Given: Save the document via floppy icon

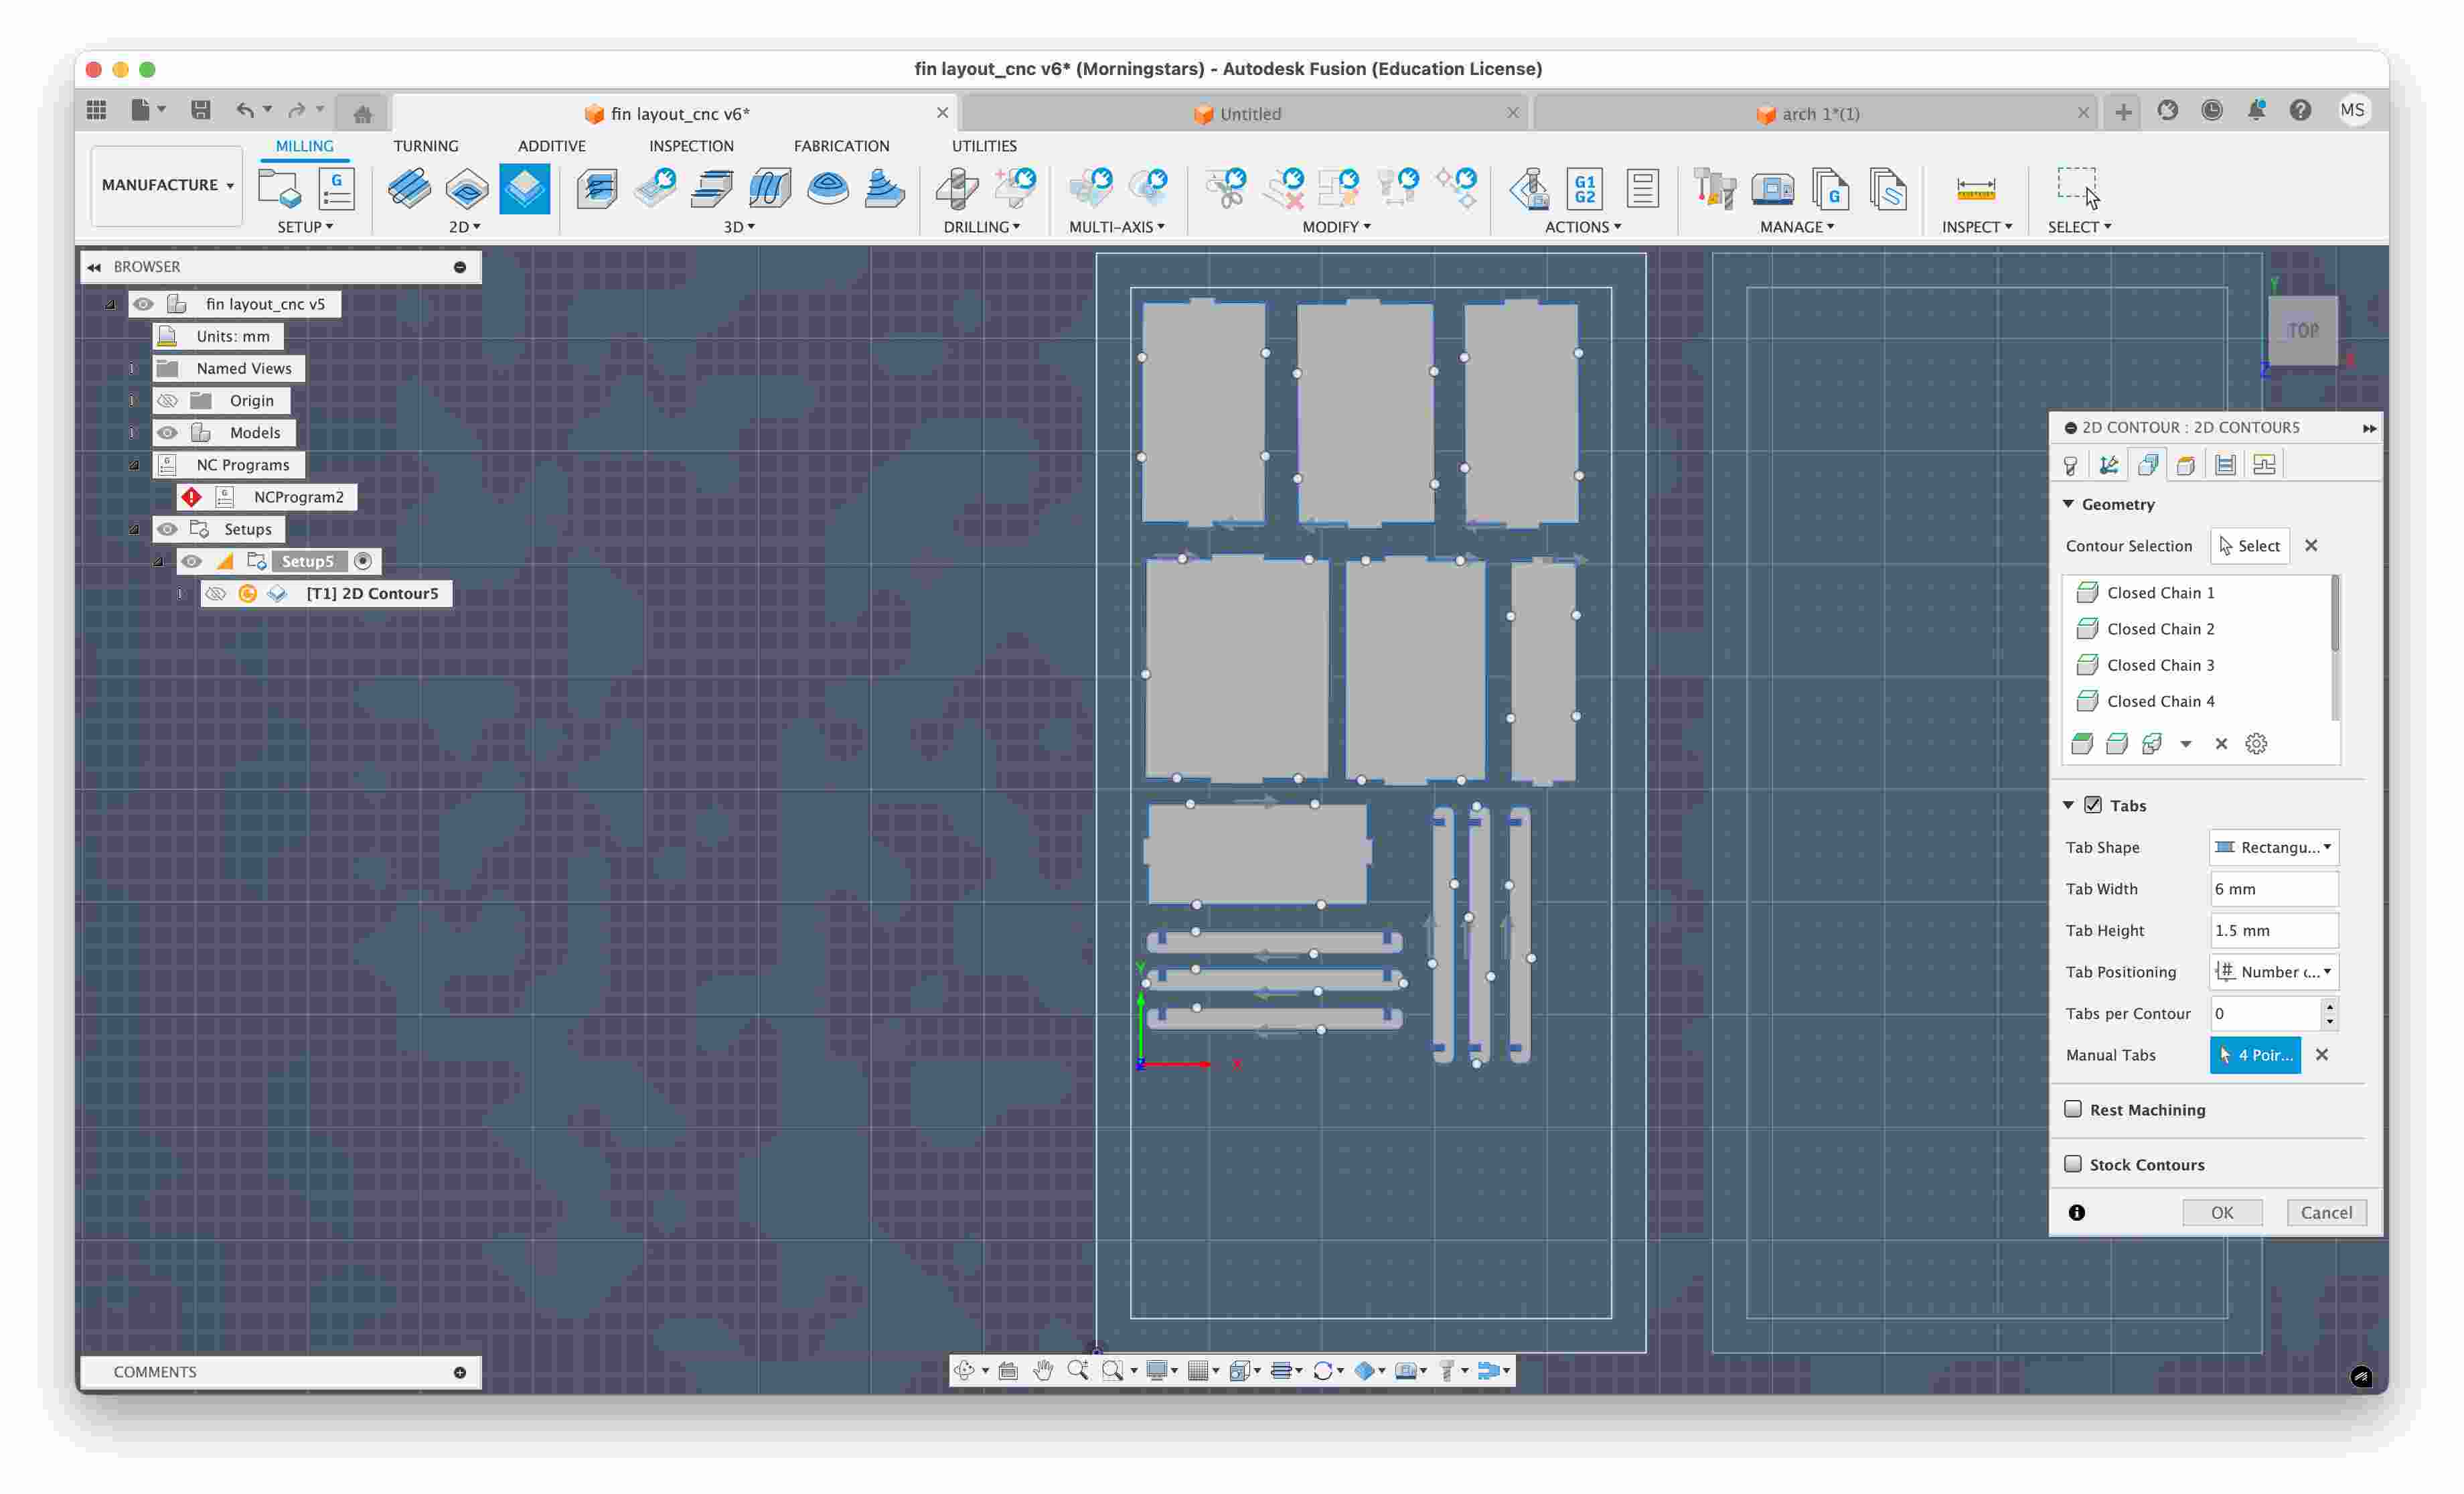Looking at the screenshot, I should pos(201,110).
